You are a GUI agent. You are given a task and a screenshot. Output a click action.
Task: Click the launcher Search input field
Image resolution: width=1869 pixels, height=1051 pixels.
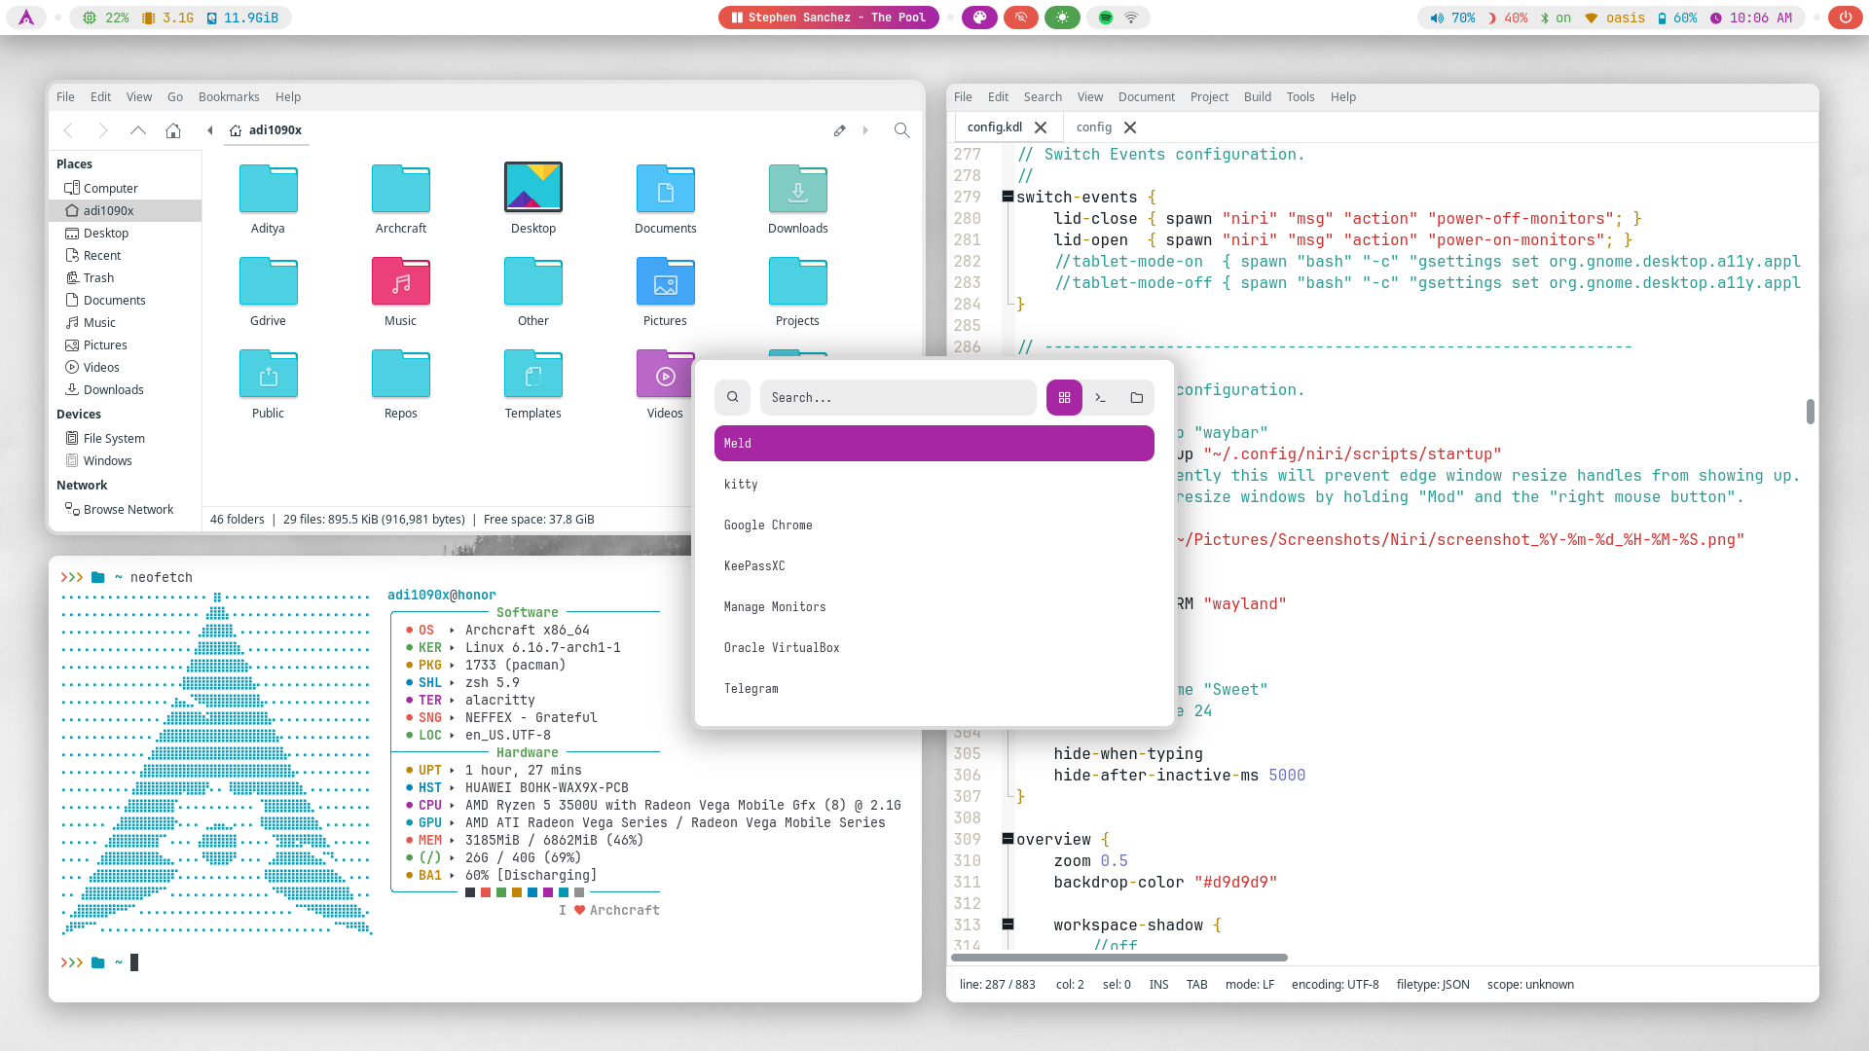(x=896, y=398)
